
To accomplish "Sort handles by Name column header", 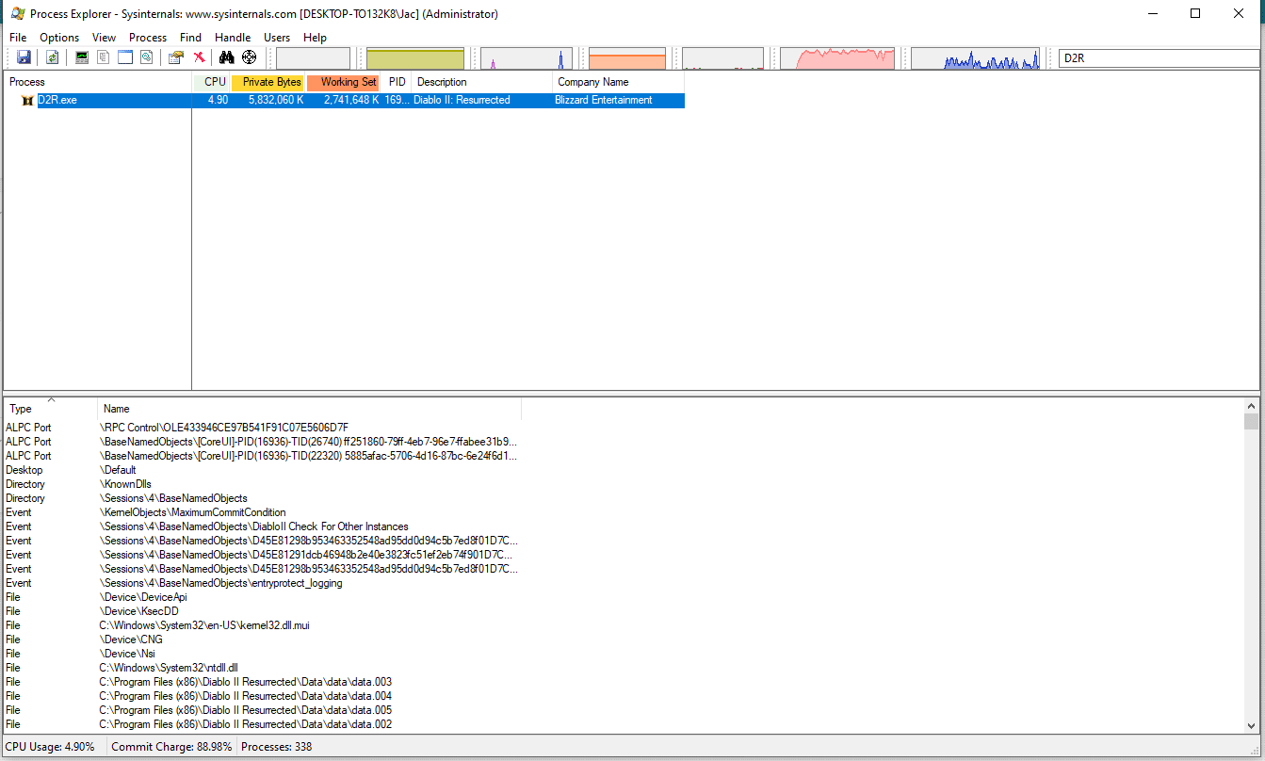I will pyautogui.click(x=310, y=409).
